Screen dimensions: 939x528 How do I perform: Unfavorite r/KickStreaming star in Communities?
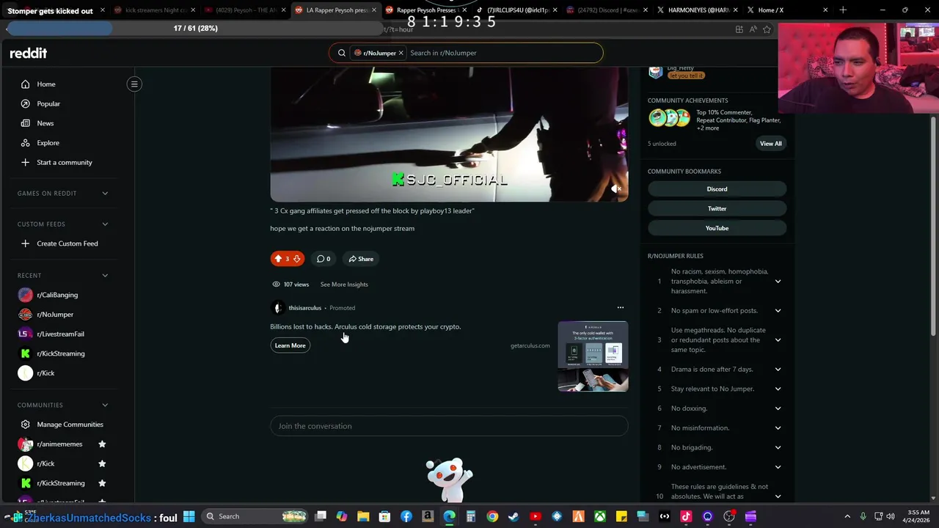102,483
